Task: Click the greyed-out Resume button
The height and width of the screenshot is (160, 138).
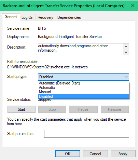Action: pos(115,109)
